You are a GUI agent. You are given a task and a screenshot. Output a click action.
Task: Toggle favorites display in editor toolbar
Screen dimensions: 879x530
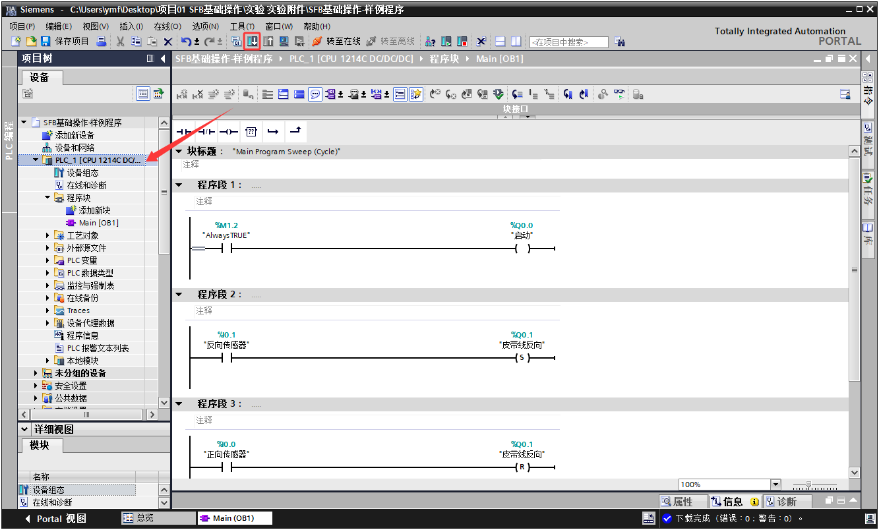(415, 94)
